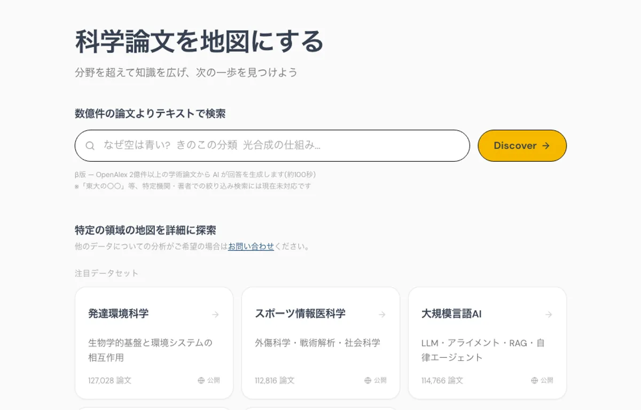641x410 pixels.
Task: Open the 発達環境科学 dataset card
Action: pos(154,343)
